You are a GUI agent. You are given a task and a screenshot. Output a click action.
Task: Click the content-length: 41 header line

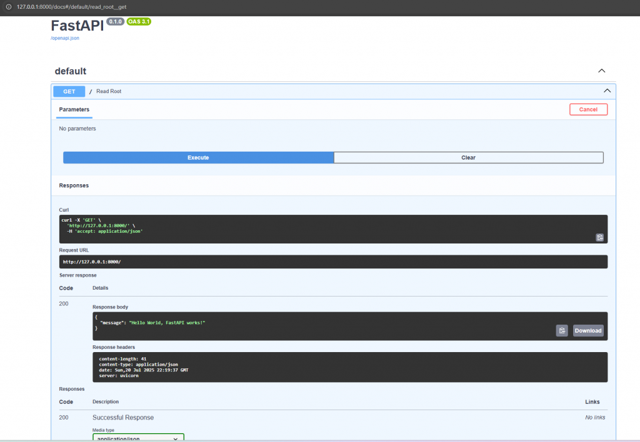point(122,359)
